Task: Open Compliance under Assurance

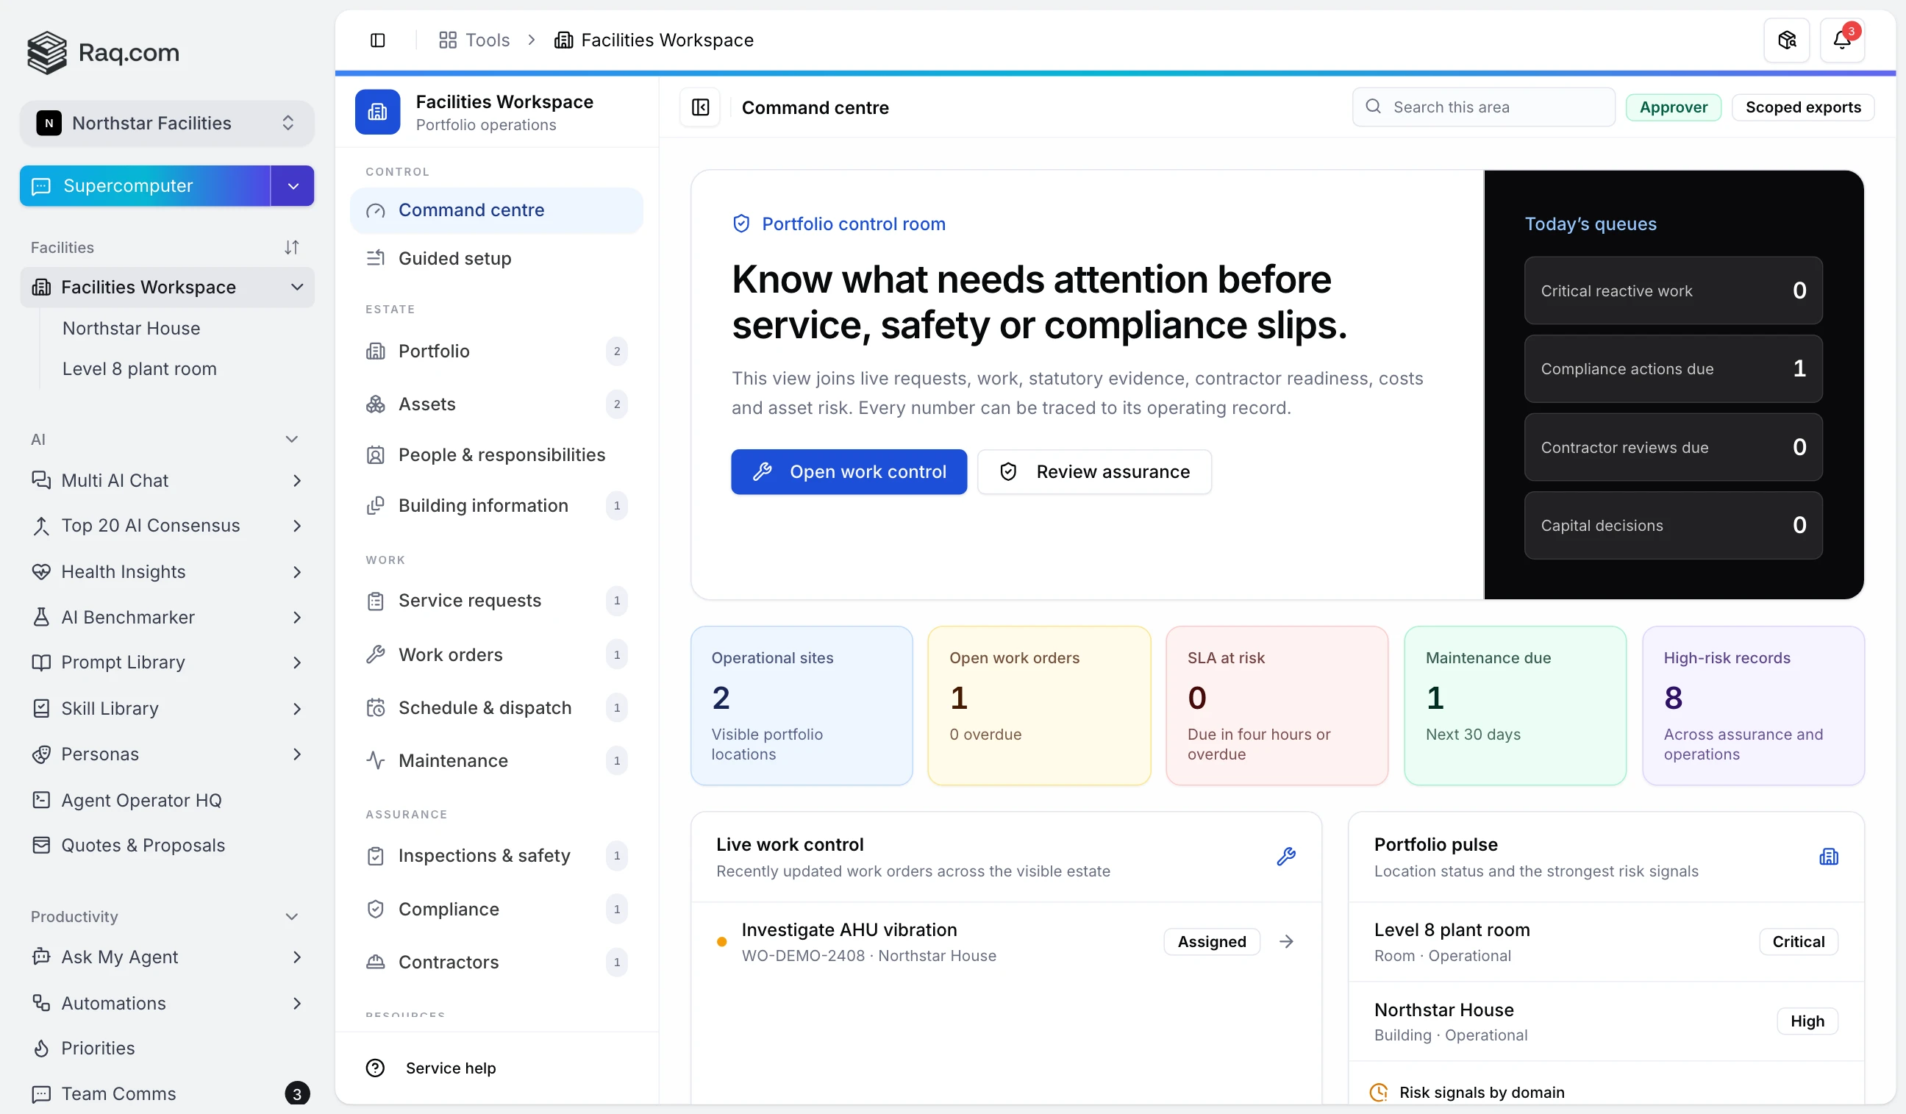Action: 496,909
